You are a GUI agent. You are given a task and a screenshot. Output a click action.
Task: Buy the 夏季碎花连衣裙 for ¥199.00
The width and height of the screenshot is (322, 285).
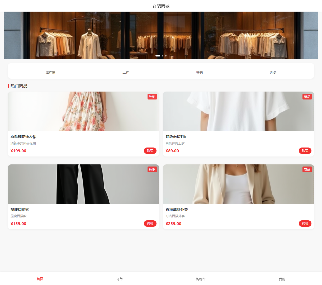(150, 151)
